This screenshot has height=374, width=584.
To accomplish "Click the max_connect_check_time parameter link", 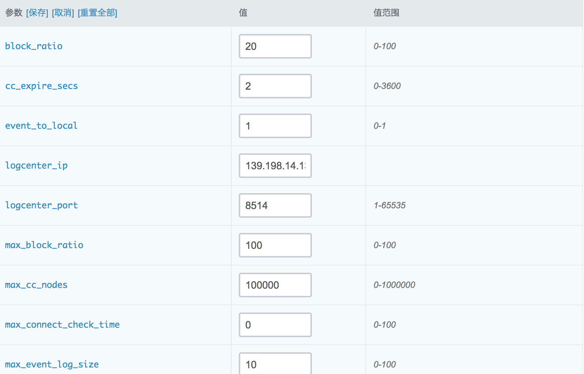I will (62, 325).
